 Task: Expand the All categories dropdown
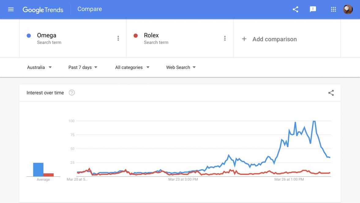[x=132, y=67]
